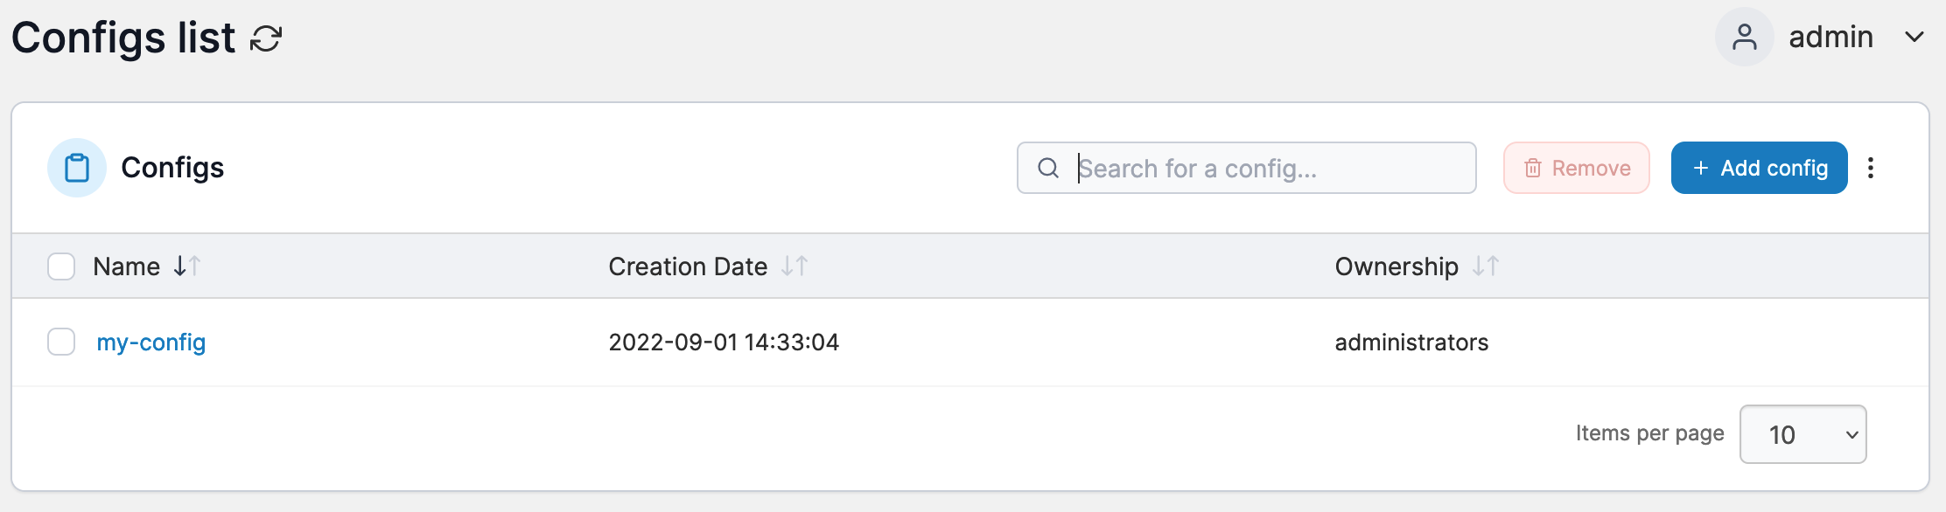Click the magnifier search icon
Viewport: 1946px width, 512px height.
pos(1048,168)
